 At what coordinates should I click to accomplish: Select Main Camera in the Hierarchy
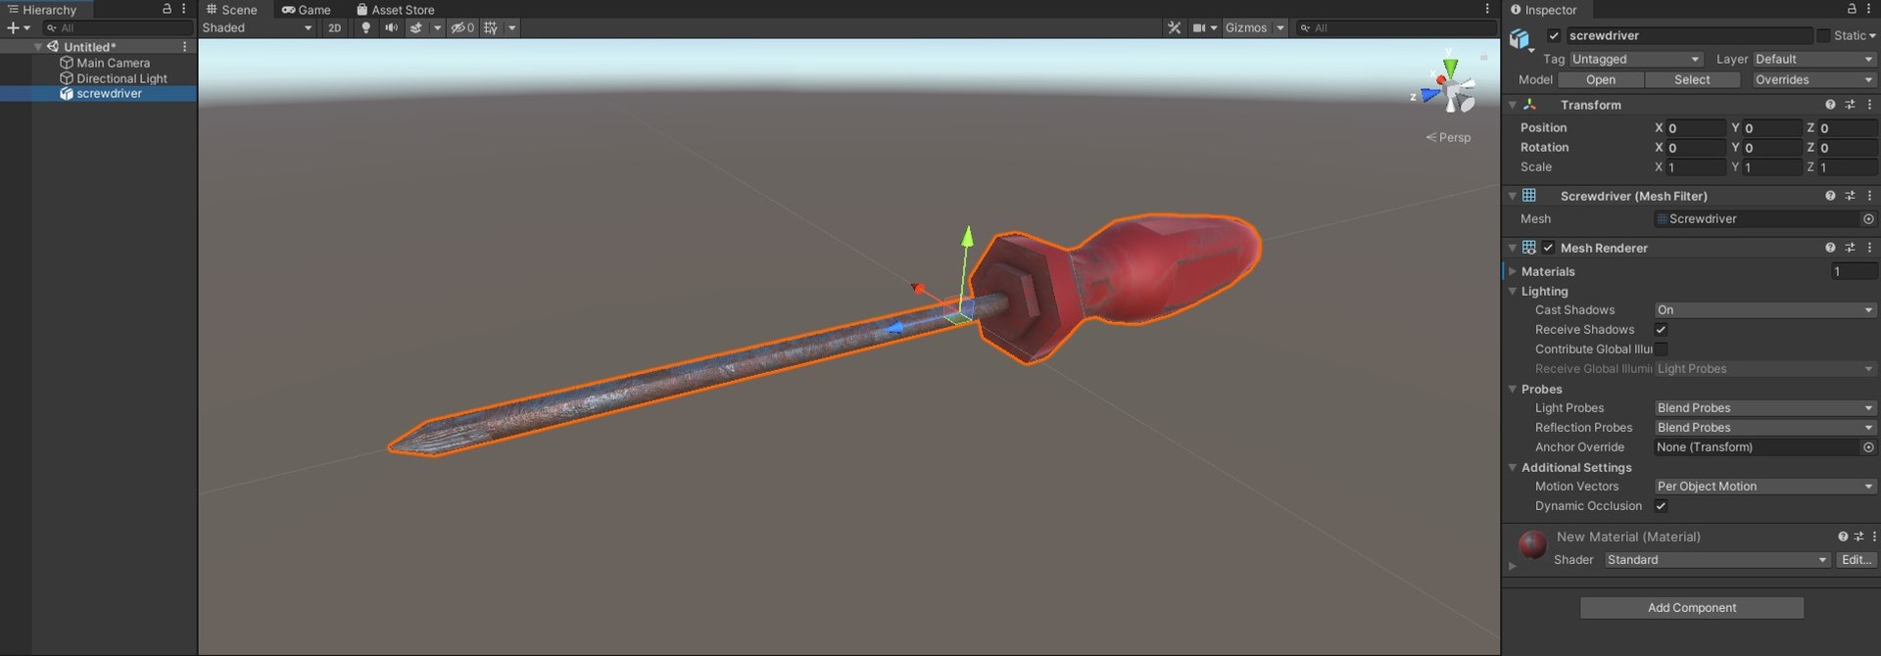click(x=114, y=63)
